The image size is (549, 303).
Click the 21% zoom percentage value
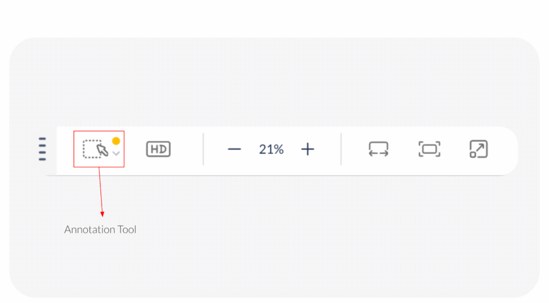pos(271,149)
